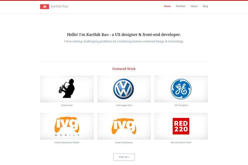Open the Red 220 logo thumbnail

[x=181, y=126]
